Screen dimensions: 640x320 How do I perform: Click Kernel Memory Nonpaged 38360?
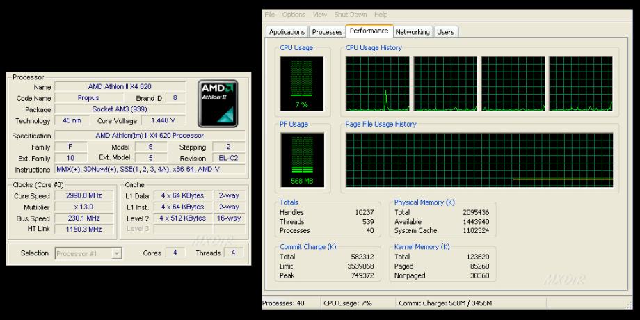479,275
